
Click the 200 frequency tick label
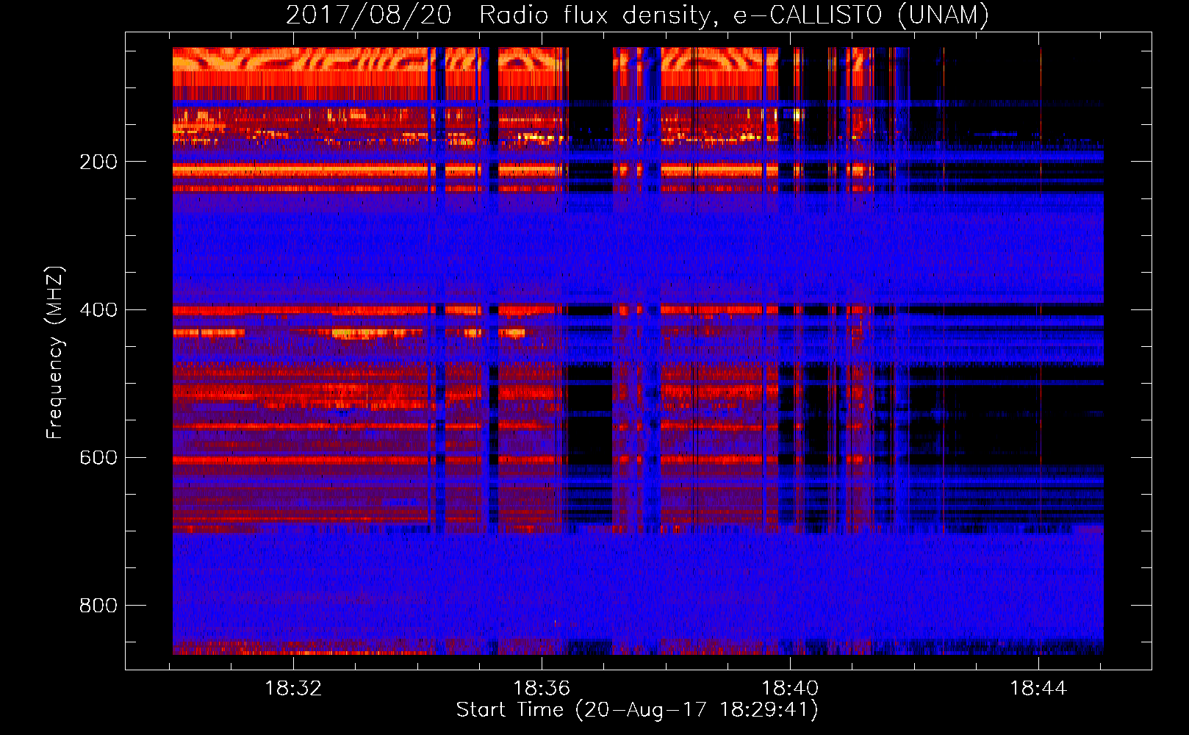[98, 162]
